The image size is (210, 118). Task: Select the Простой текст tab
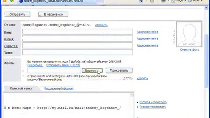click(21, 88)
